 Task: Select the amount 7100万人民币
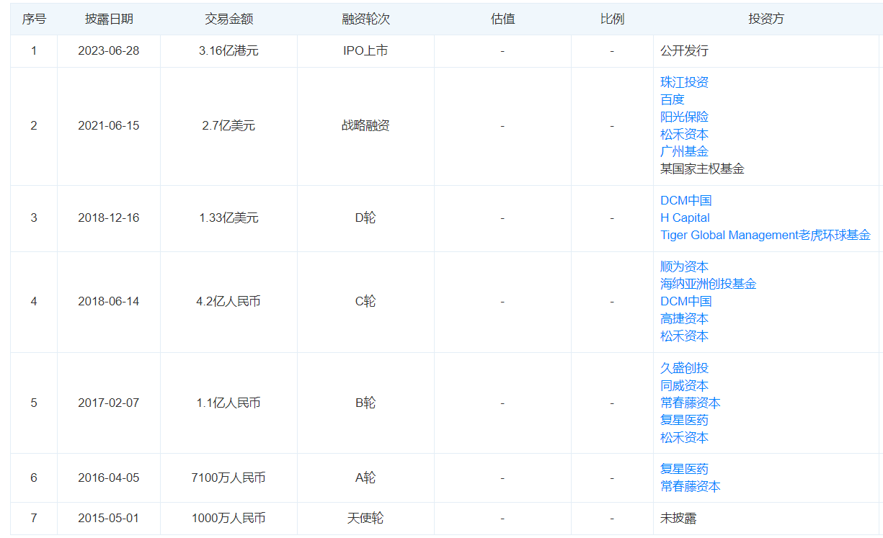[228, 478]
